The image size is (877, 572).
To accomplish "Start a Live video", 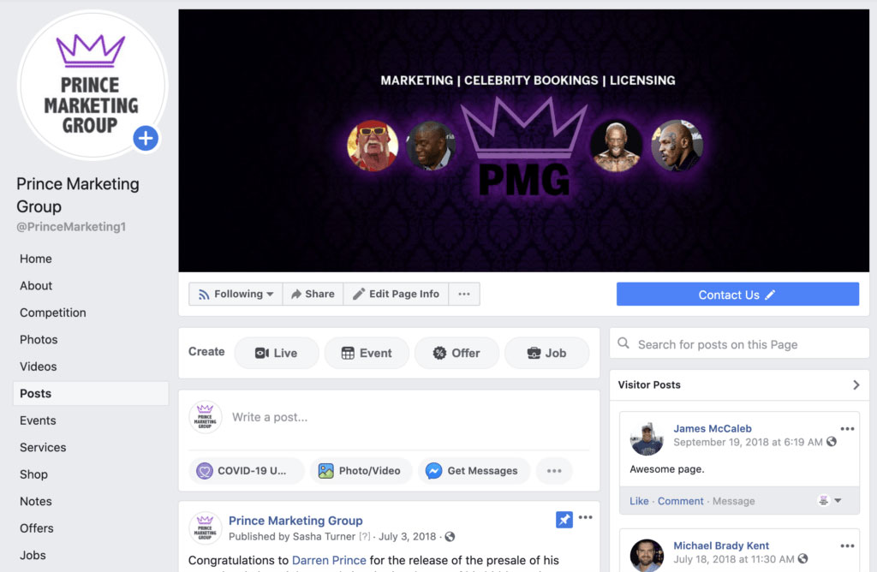I will (277, 353).
